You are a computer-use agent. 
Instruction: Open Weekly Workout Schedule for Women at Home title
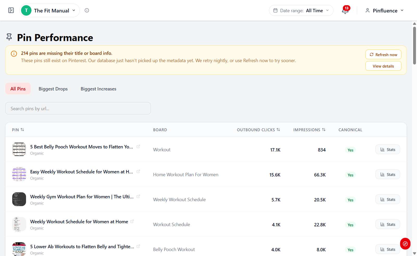pyautogui.click(x=79, y=222)
